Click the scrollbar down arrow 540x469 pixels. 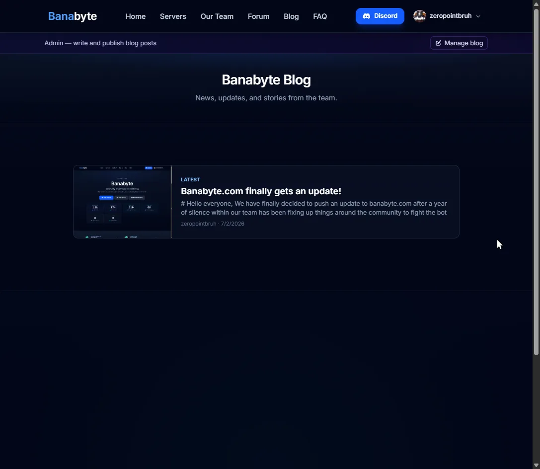[x=536, y=465]
